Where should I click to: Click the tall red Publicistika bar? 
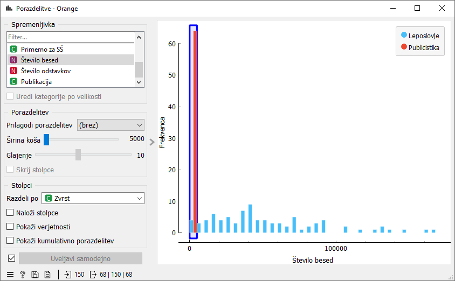pos(195,132)
